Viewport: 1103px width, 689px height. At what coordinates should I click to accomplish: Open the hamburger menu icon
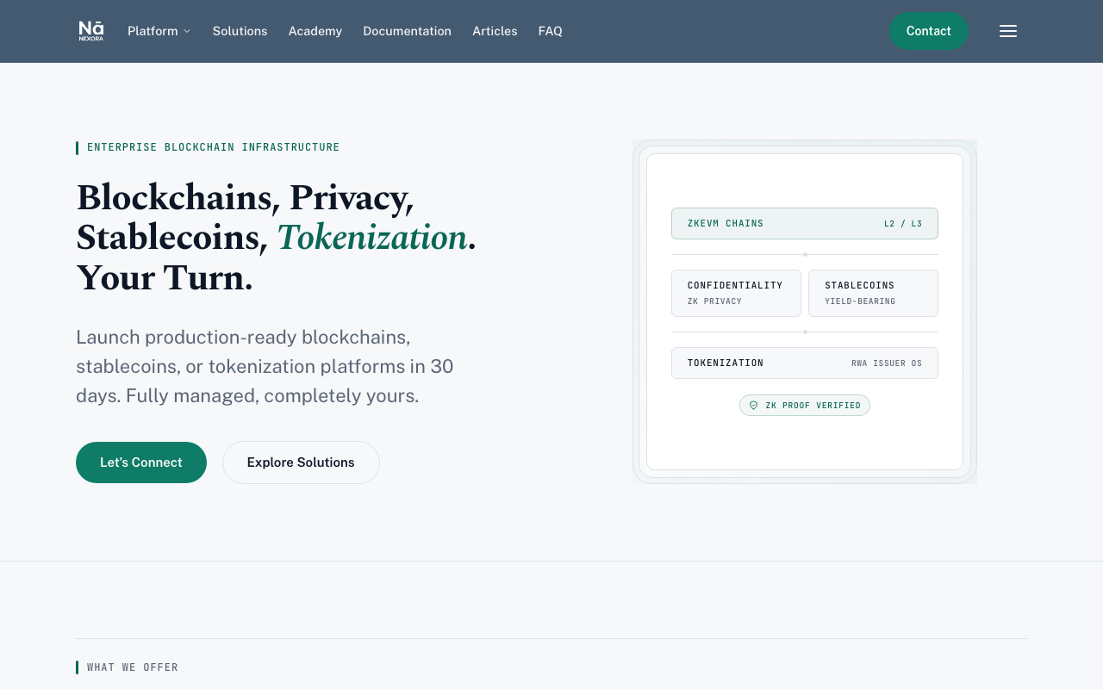(x=1008, y=31)
